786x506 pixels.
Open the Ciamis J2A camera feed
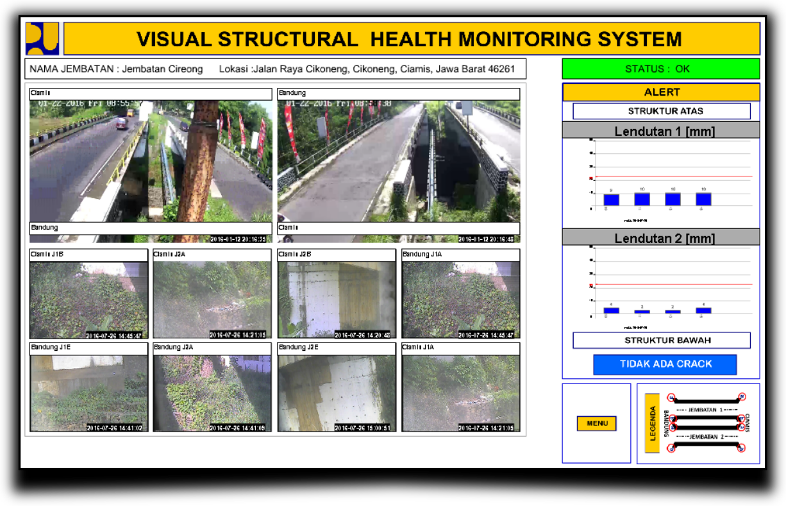(x=212, y=294)
